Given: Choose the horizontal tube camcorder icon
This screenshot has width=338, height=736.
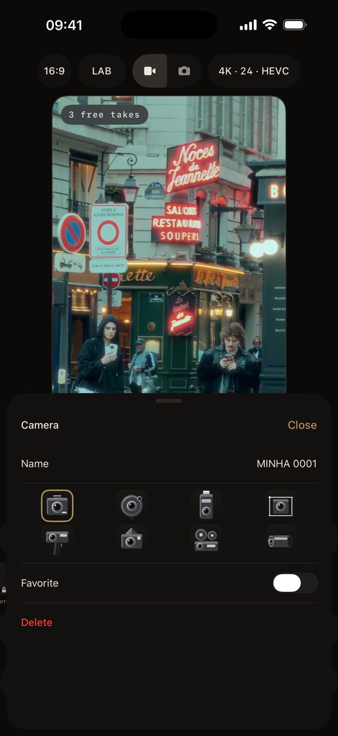Looking at the screenshot, I should [281, 540].
